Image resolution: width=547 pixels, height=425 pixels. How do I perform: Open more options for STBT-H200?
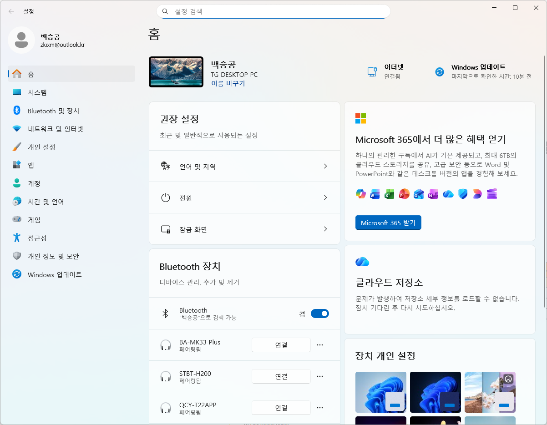click(320, 376)
